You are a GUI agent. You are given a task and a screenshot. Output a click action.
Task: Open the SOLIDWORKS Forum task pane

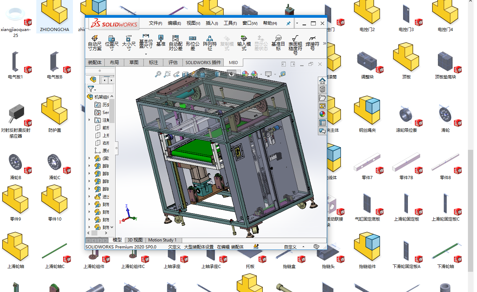tap(322, 131)
